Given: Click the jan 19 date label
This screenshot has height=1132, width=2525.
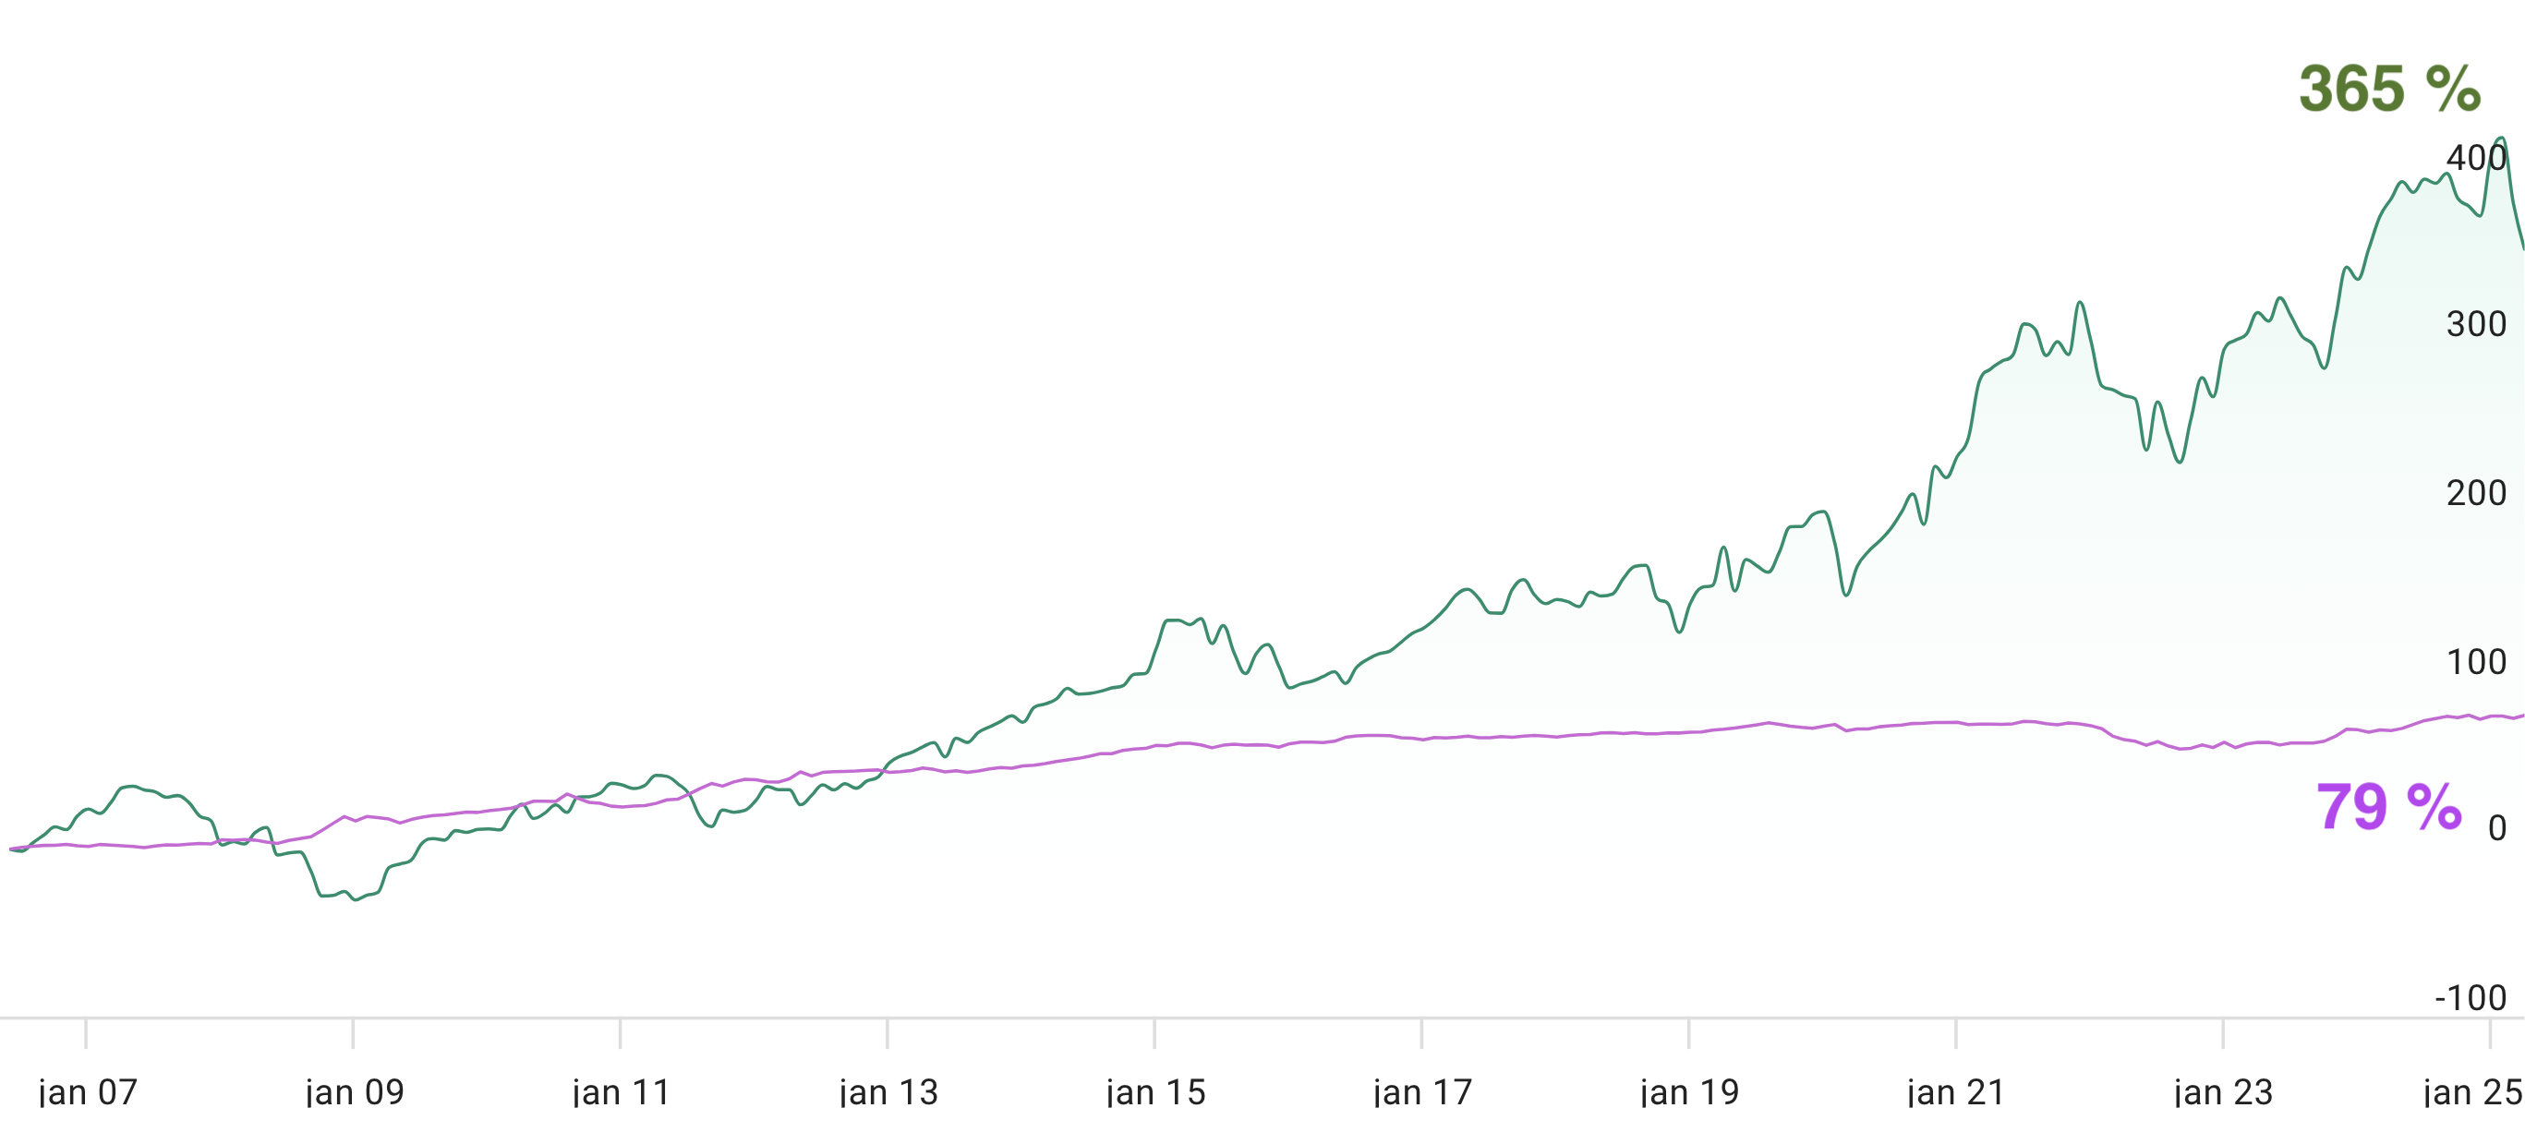Looking at the screenshot, I should pyautogui.click(x=1690, y=1091).
